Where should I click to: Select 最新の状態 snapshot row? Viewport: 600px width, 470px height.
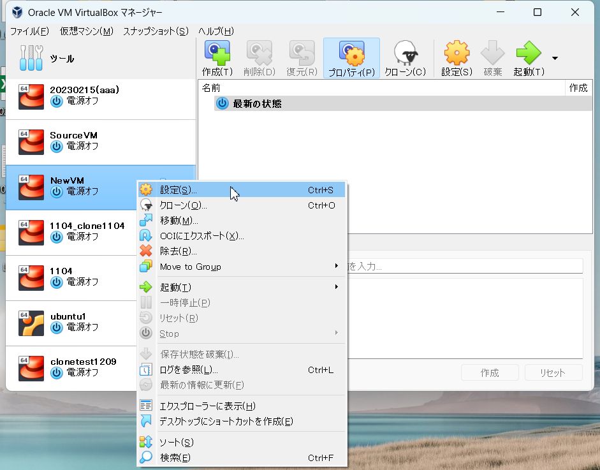click(257, 103)
